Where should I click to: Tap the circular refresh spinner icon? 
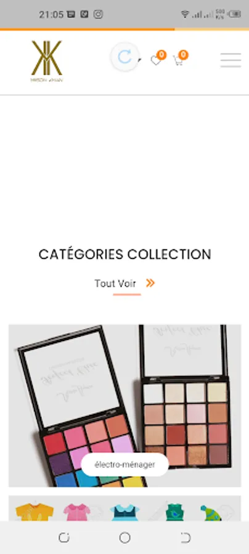(124, 57)
